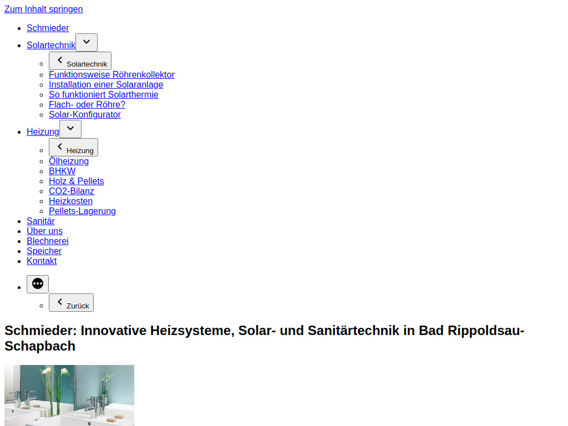Open So funktioniert Solarthermie
Viewport: 568px width, 426px height.
click(103, 94)
